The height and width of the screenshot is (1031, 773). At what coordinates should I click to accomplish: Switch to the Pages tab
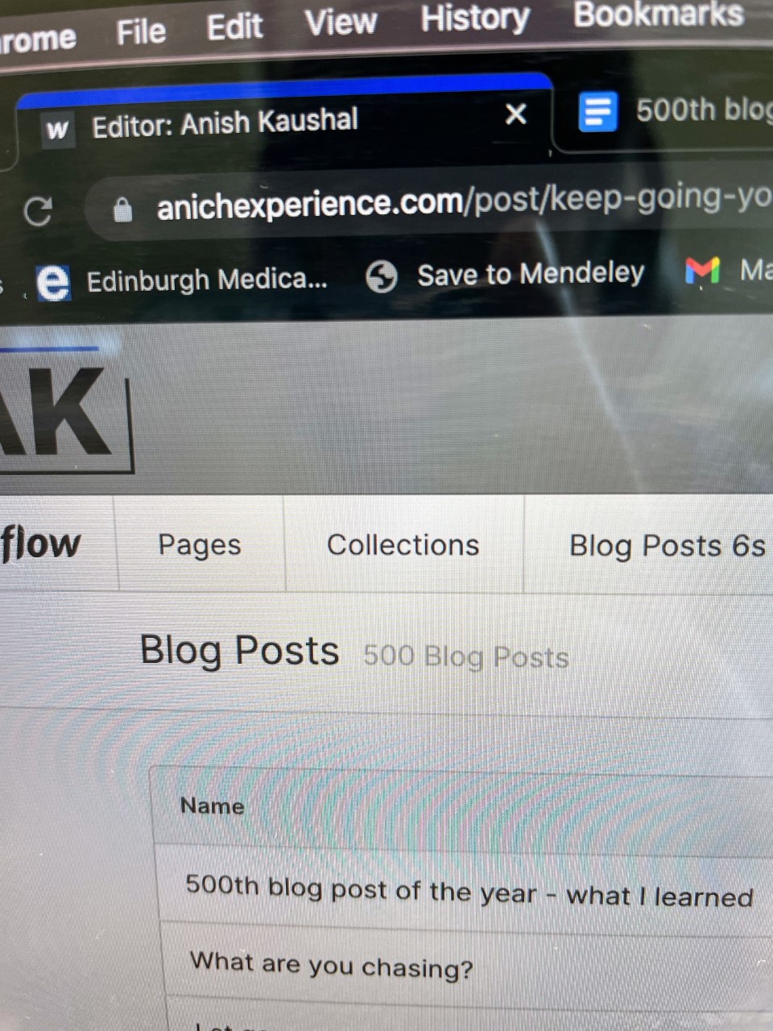[x=200, y=545]
